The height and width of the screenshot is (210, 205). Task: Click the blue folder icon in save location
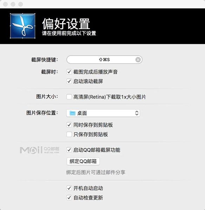point(73,113)
